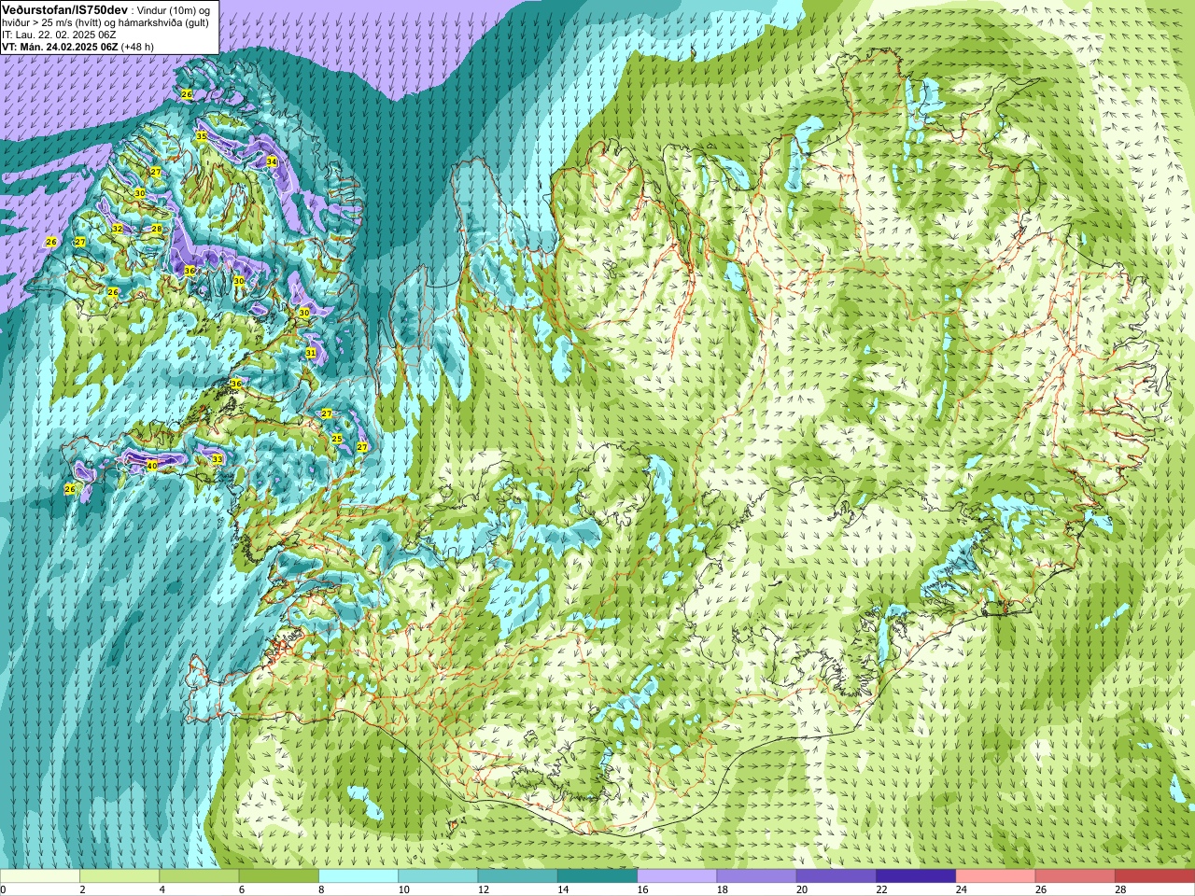Click the yellow gust label 25
The height and width of the screenshot is (896, 1195).
tap(337, 439)
